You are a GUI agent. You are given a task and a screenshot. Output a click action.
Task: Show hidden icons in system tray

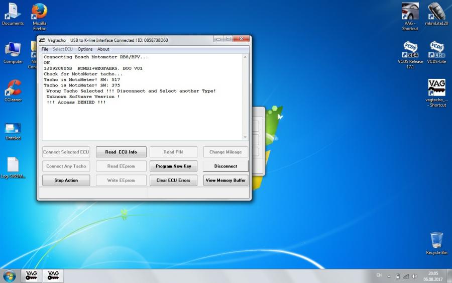tap(389, 276)
